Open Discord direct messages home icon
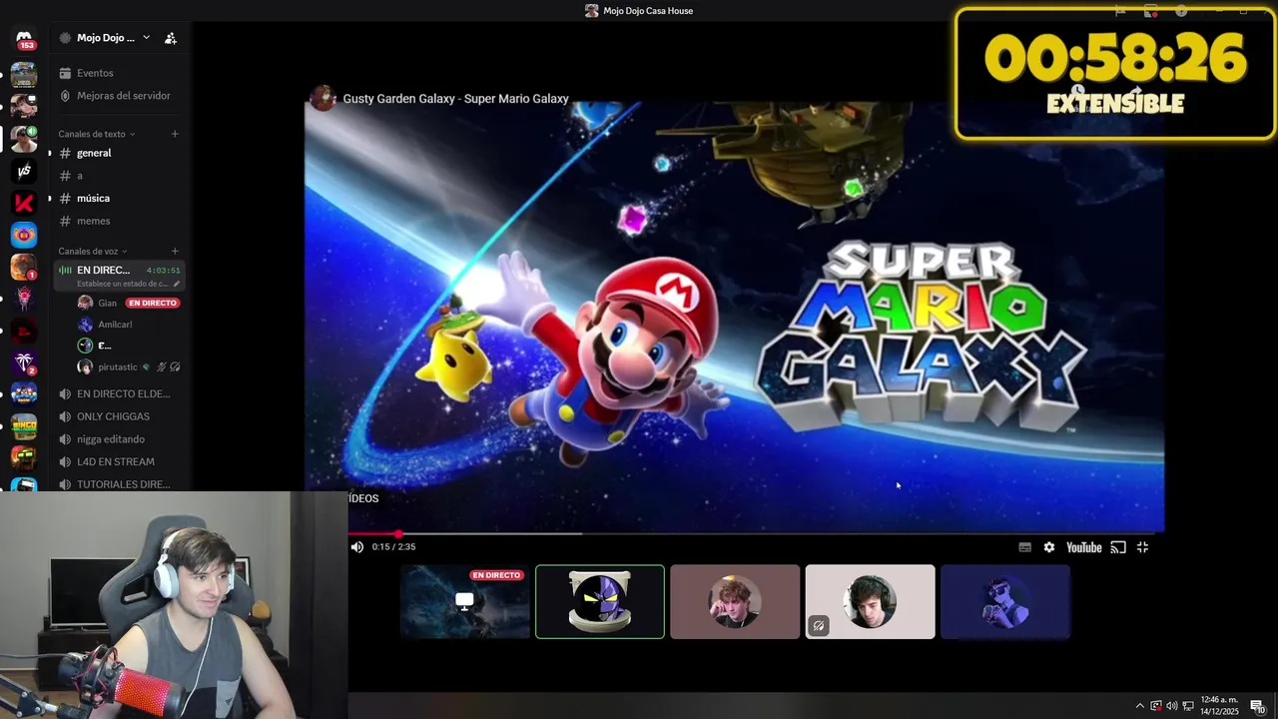This screenshot has height=719, width=1278. pyautogui.click(x=24, y=40)
